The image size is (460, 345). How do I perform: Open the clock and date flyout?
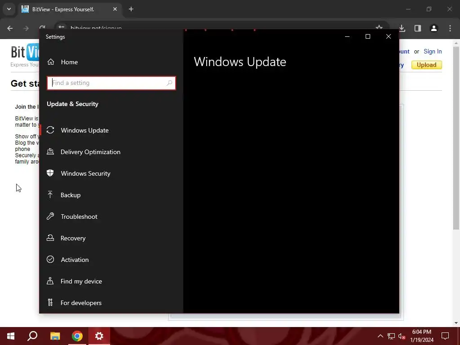[x=421, y=336]
